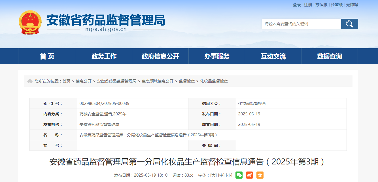Open the 无障碍 accessibility mode

pyautogui.click(x=352, y=5)
